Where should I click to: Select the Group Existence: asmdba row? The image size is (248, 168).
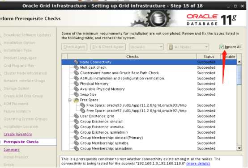pos(149,127)
